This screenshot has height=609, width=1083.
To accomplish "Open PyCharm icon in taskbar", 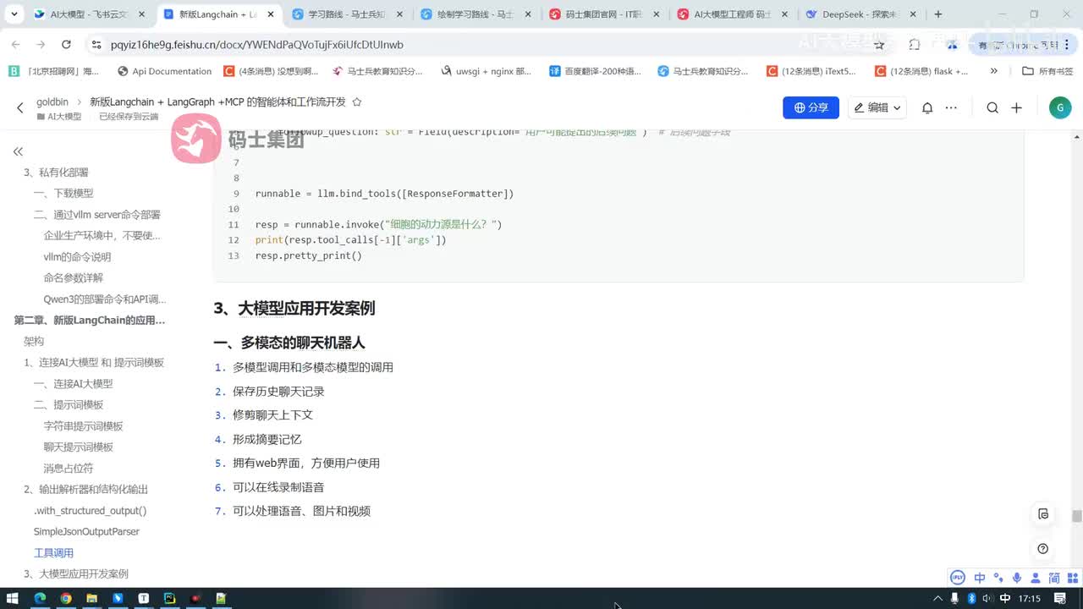I will 169,598.
